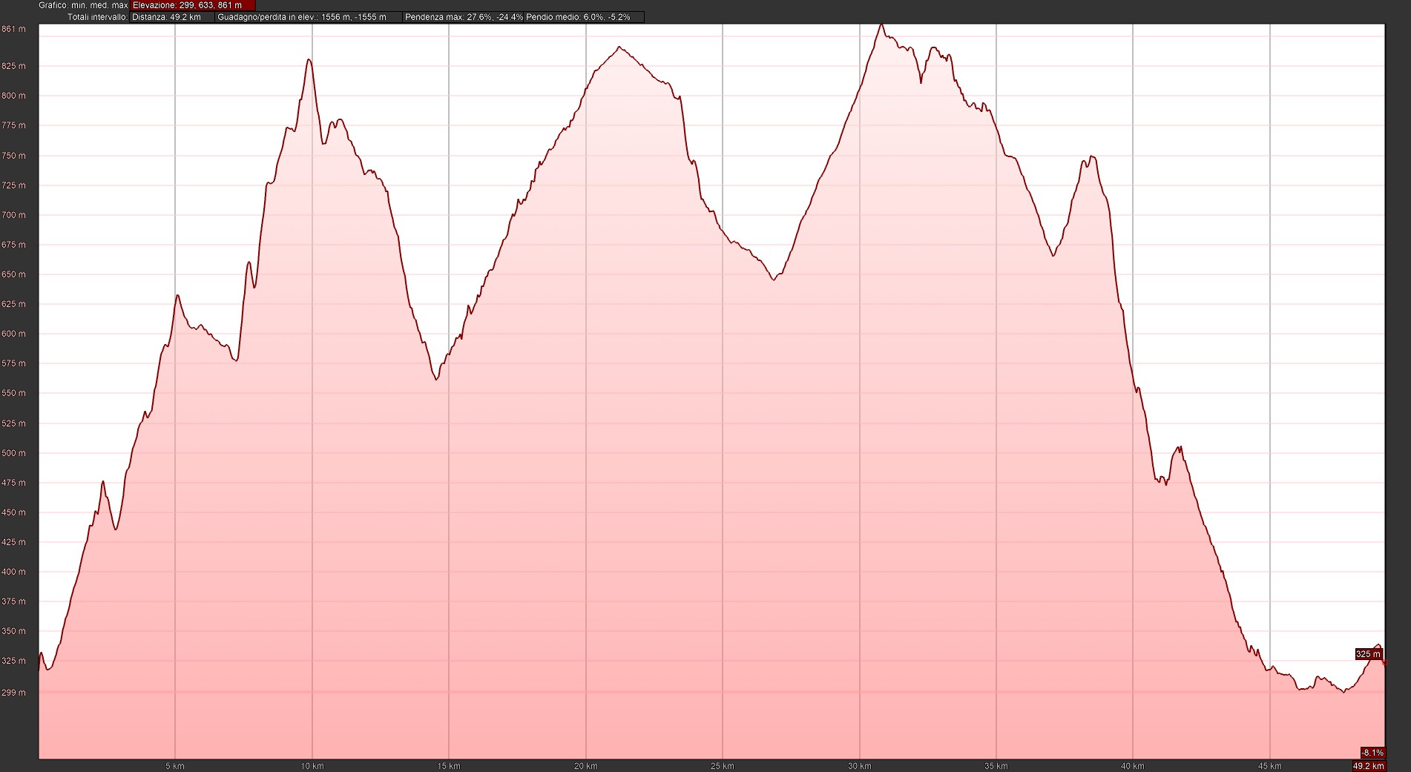Click the 325 m cursor elevation label
The width and height of the screenshot is (1411, 772).
tap(1368, 654)
